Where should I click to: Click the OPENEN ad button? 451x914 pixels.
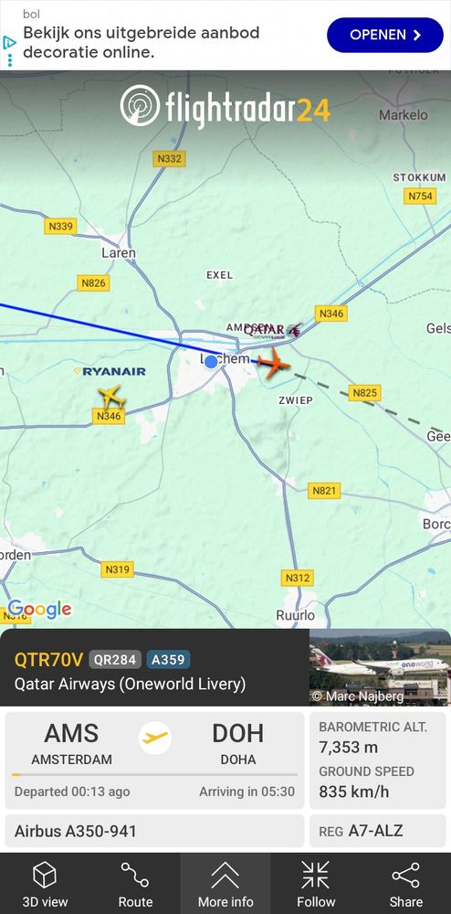point(385,35)
